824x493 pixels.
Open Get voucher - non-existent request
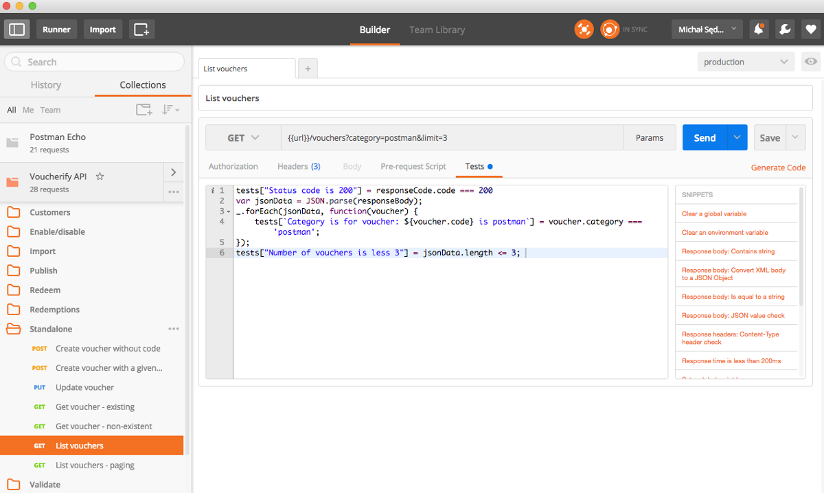point(92,426)
